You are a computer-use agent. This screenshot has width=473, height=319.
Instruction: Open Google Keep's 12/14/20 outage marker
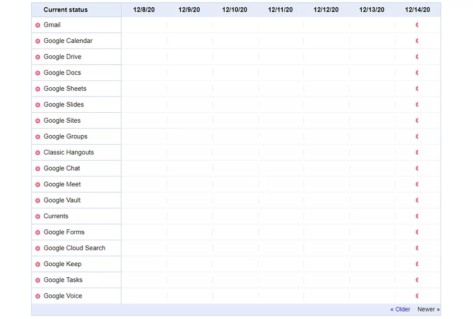(x=417, y=265)
